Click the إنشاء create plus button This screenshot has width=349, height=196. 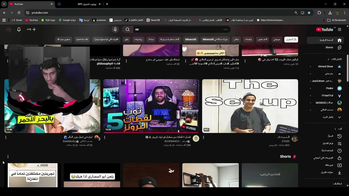click(31, 29)
